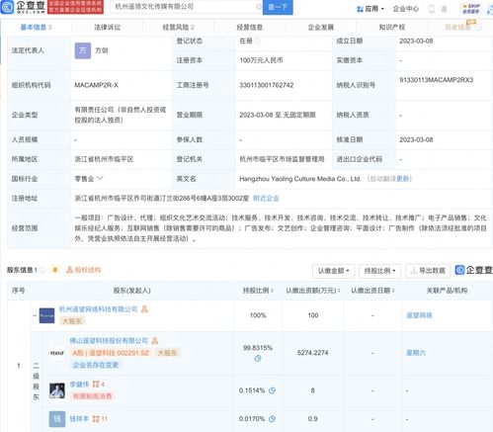Open 钱祥丰 avatar thumbnail

click(57, 419)
